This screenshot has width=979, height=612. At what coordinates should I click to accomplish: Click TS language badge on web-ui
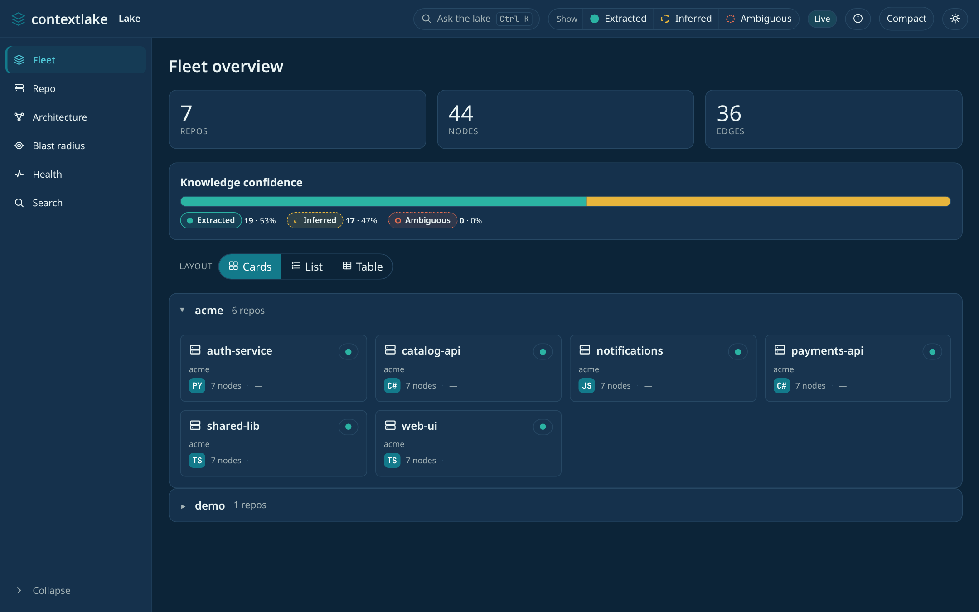pos(392,461)
